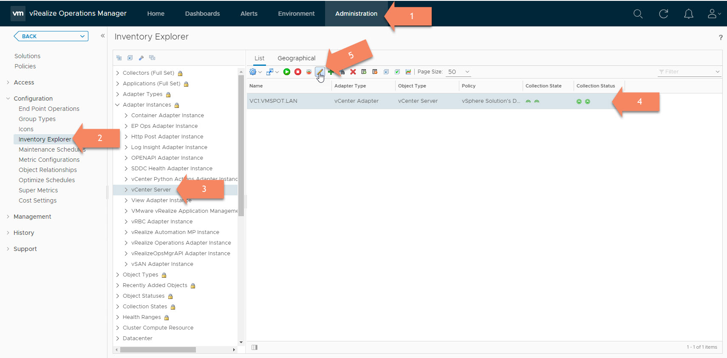Click the deselect all icon in list toolbar
The height and width of the screenshot is (358, 727).
386,72
